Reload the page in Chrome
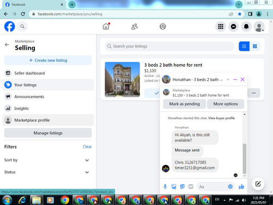This screenshot has width=273, height=205. coord(23,14)
